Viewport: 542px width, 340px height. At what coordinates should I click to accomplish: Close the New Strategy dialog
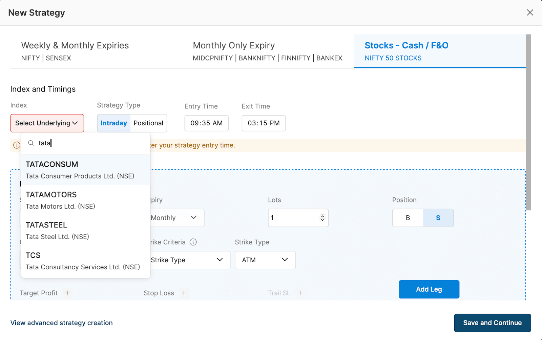click(530, 13)
